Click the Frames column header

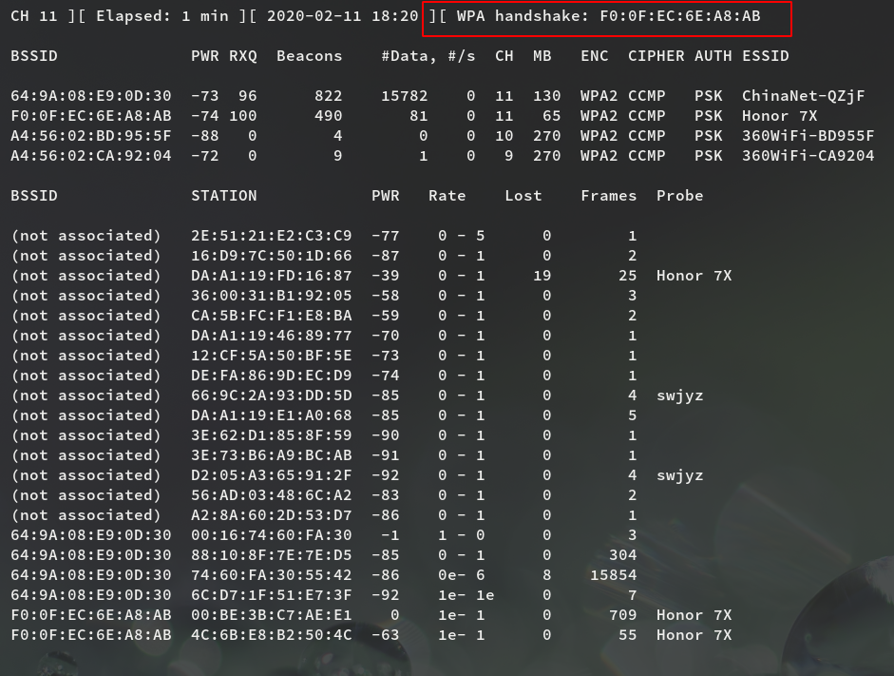point(608,196)
